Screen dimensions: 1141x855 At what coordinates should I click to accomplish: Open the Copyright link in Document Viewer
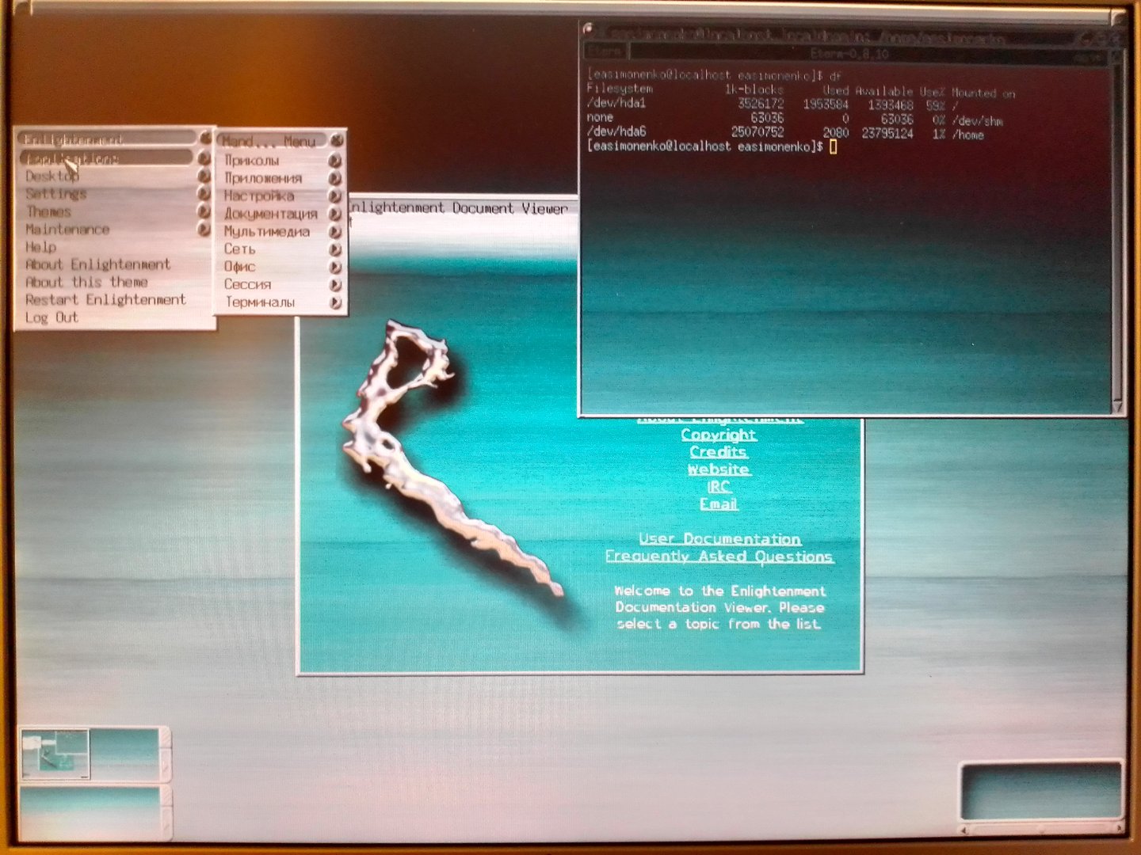[719, 435]
